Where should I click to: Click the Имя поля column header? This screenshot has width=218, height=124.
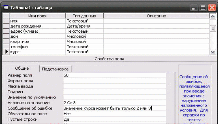37,16
